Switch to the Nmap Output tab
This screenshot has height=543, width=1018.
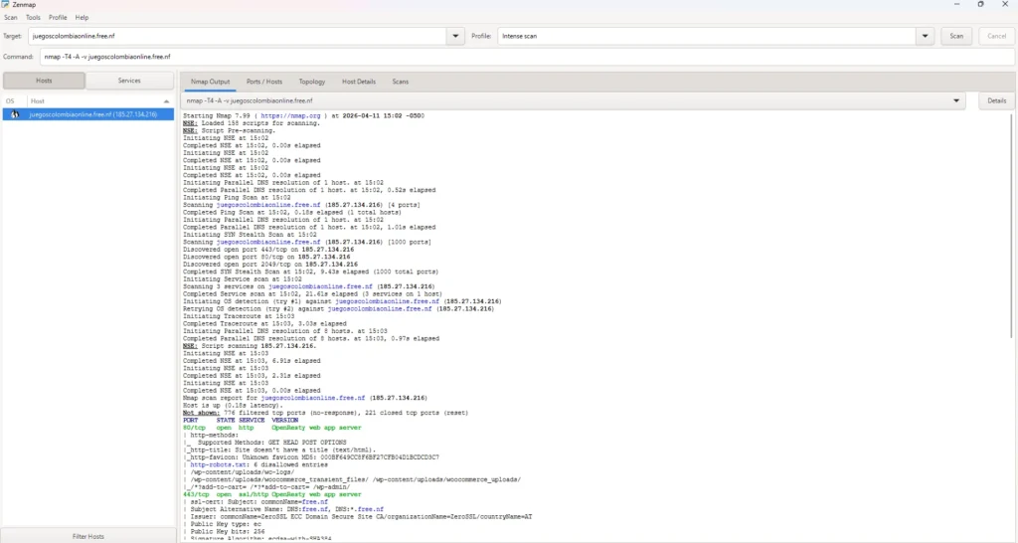click(x=211, y=82)
